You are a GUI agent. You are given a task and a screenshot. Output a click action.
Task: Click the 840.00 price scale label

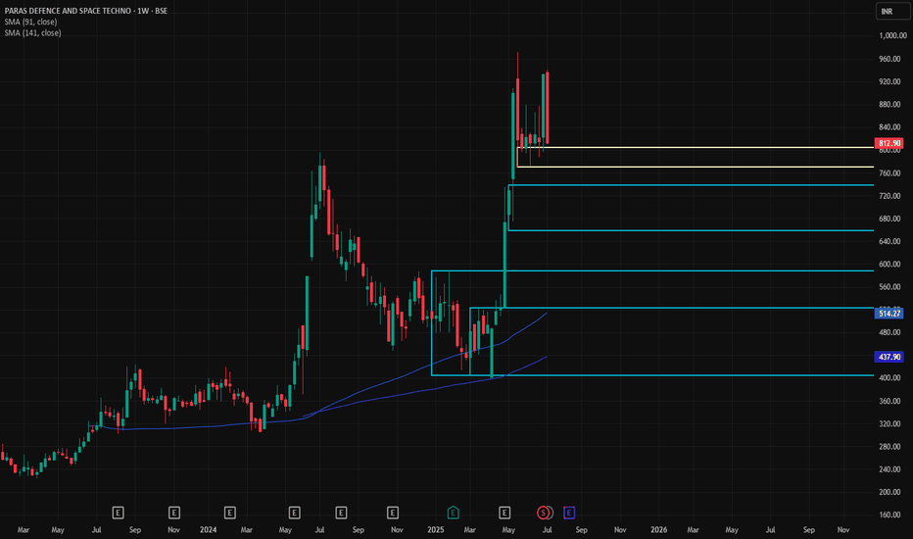coord(889,127)
